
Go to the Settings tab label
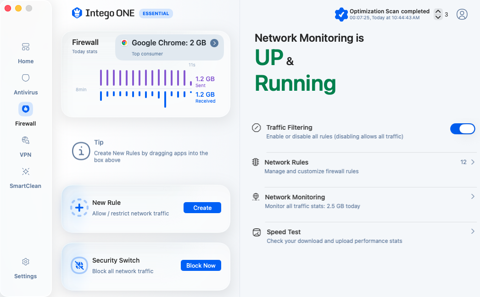[25, 276]
